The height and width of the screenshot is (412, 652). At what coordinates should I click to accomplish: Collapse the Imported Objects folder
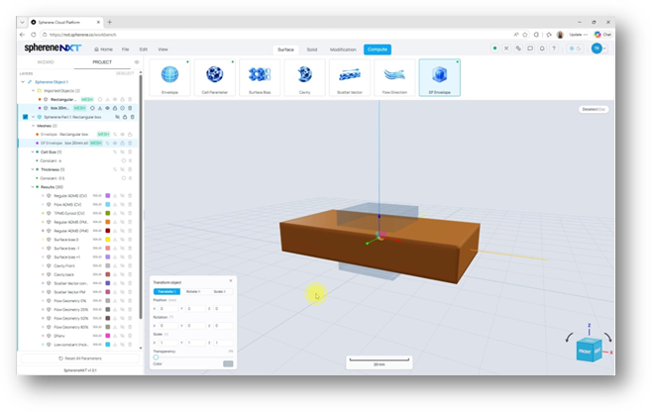click(x=34, y=91)
